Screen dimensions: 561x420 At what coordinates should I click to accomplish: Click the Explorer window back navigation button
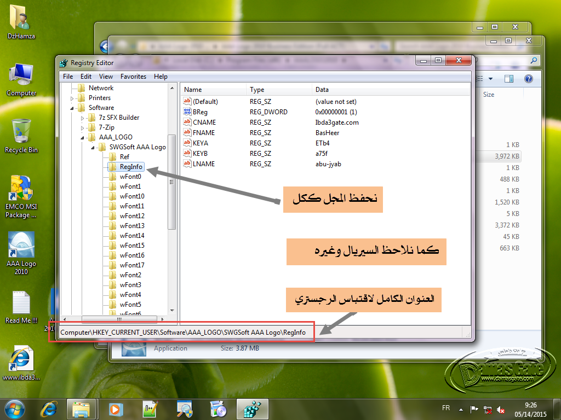coord(105,46)
